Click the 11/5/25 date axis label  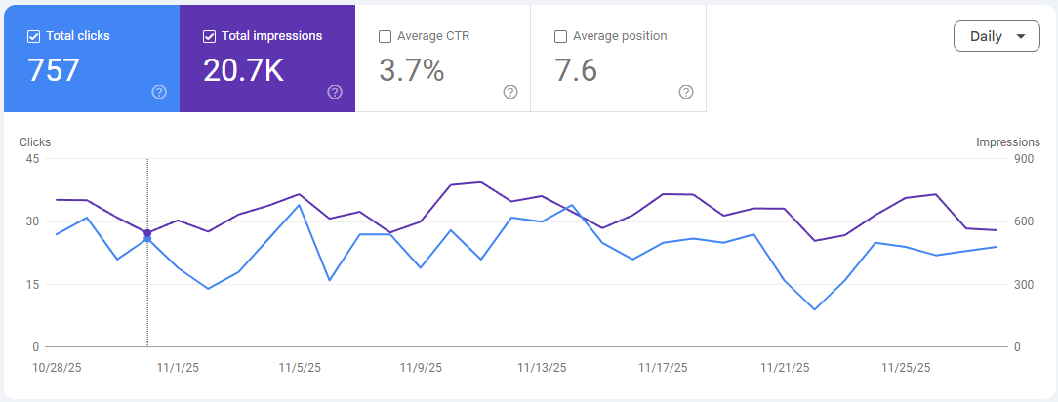tap(300, 368)
